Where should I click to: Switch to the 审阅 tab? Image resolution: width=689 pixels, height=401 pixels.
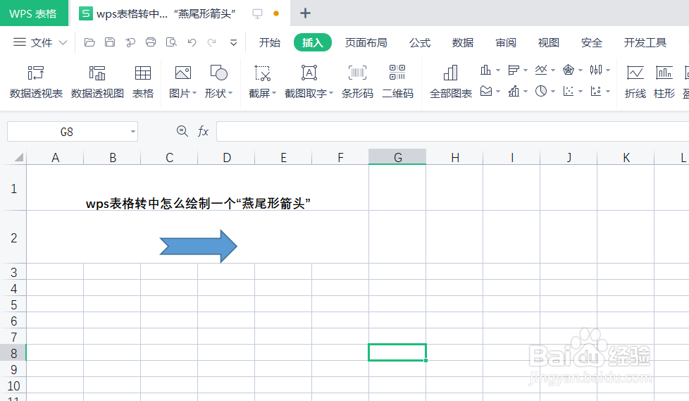click(x=506, y=43)
